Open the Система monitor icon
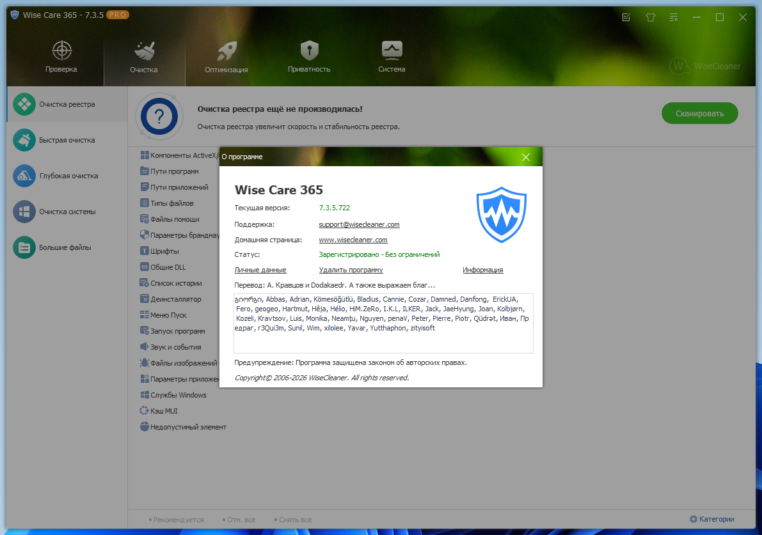Viewport: 762px width, 535px height. (392, 50)
